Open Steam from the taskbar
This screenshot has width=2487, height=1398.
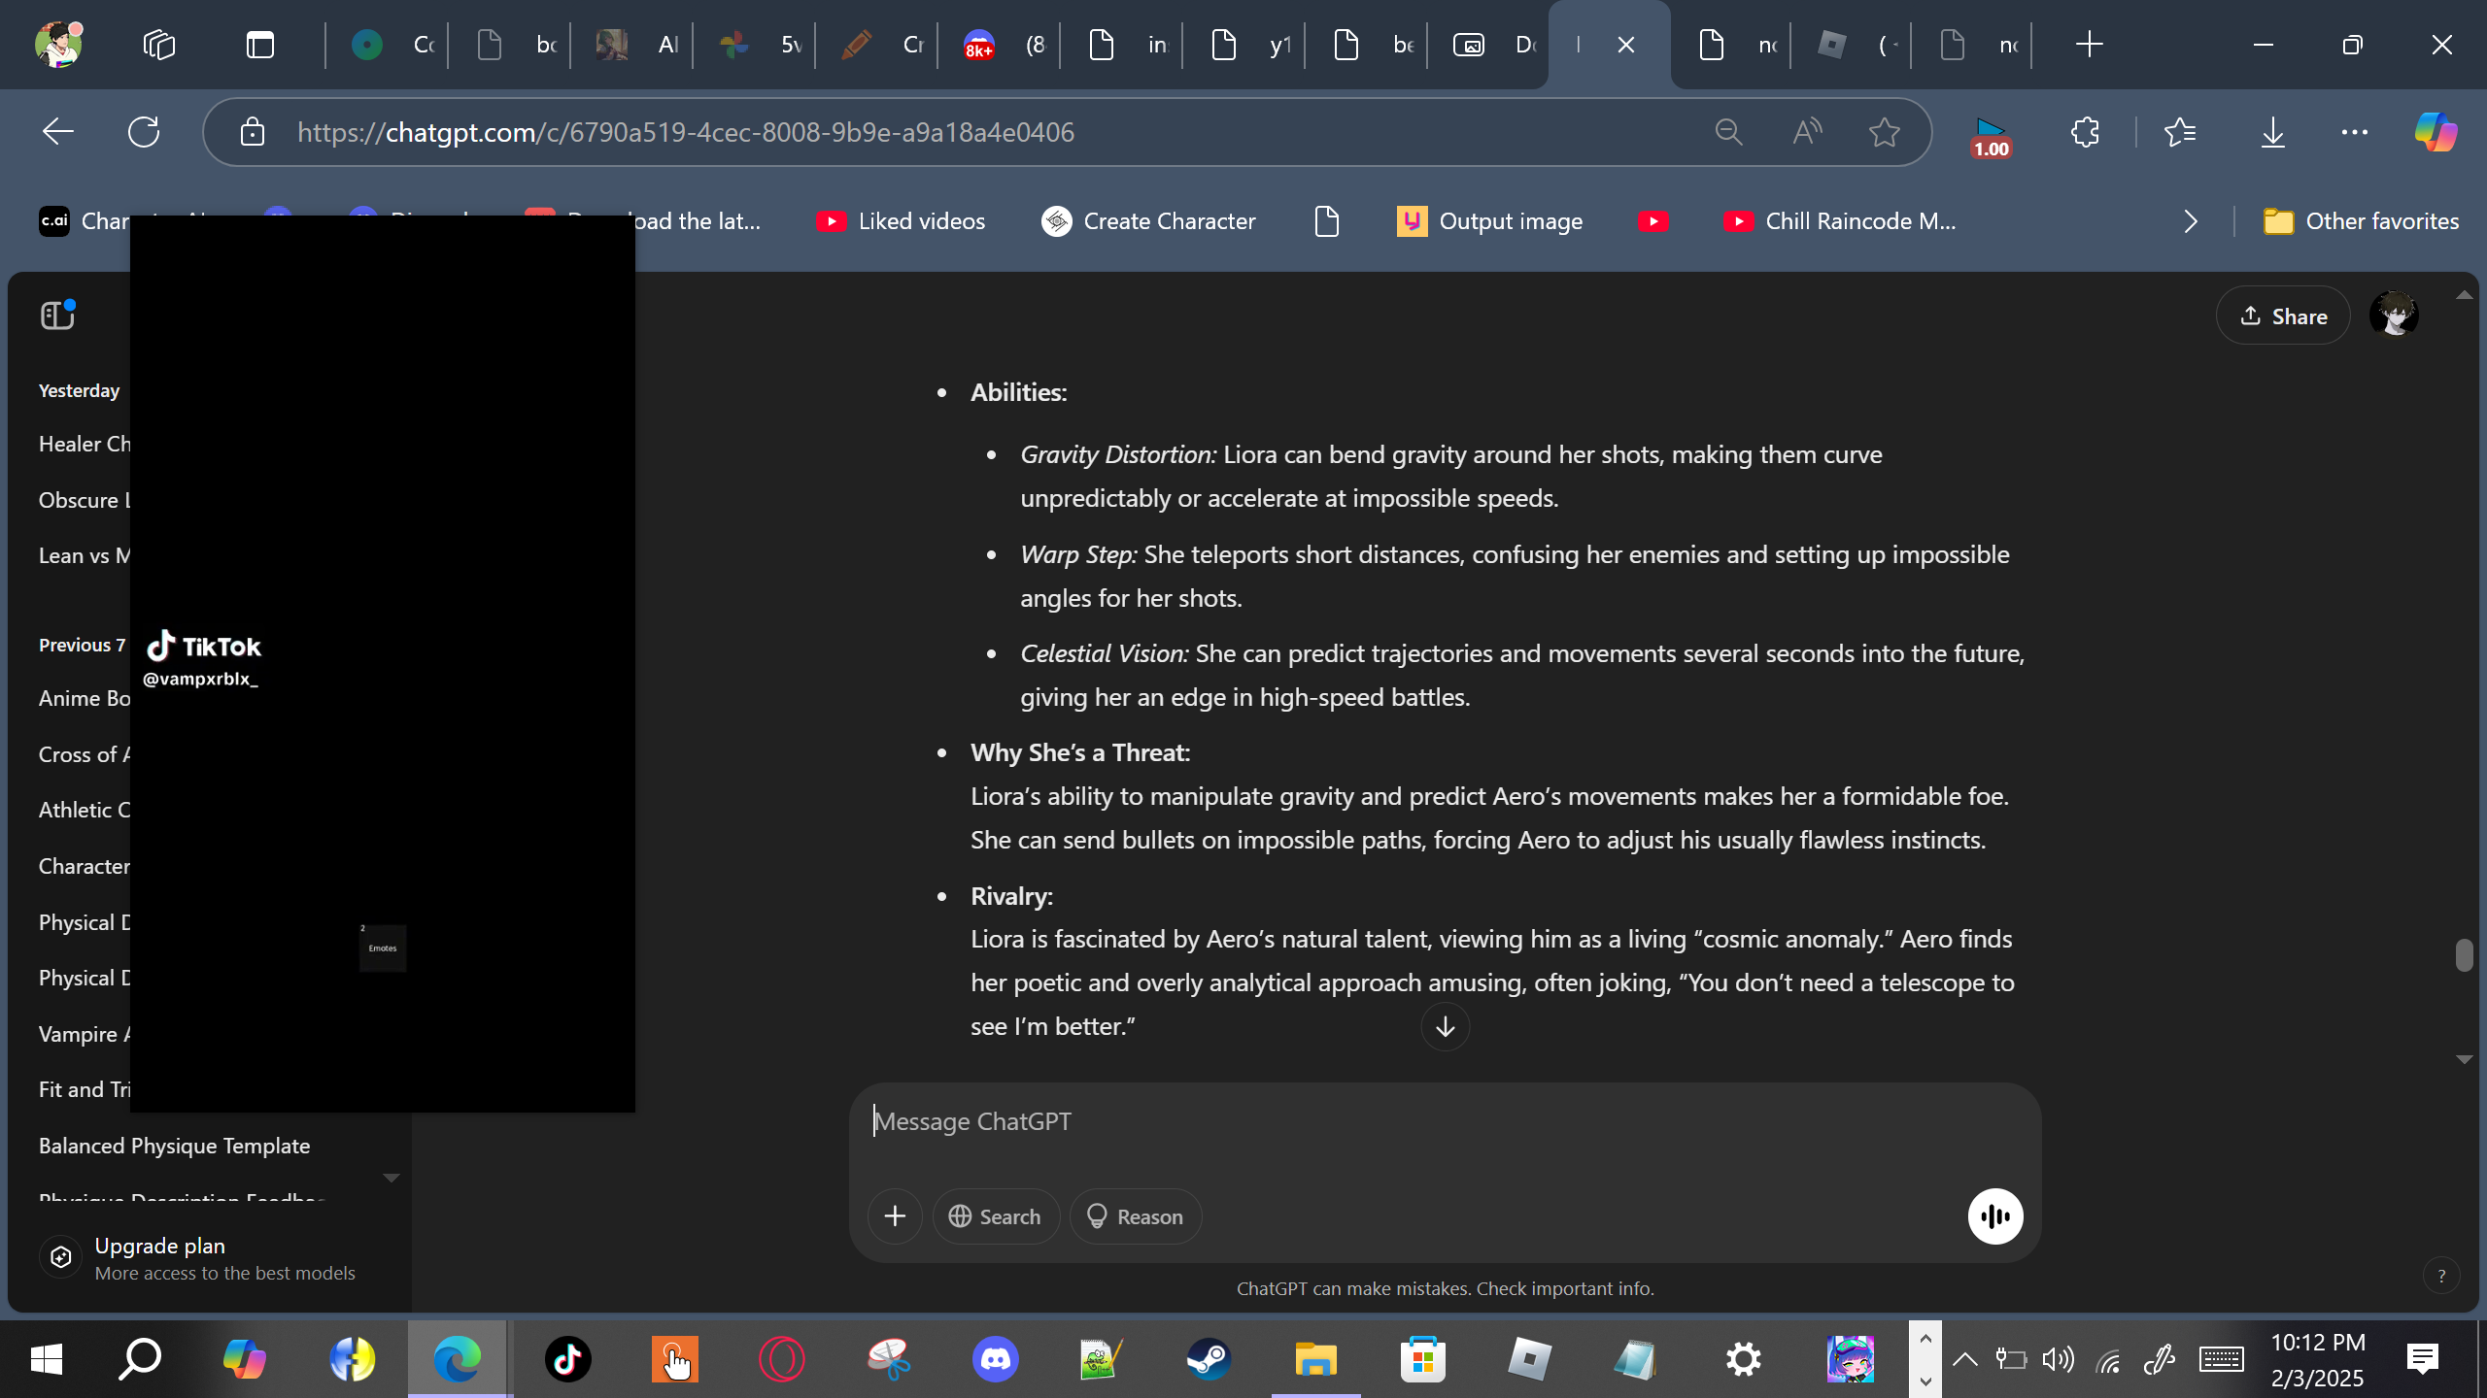[x=1209, y=1359]
